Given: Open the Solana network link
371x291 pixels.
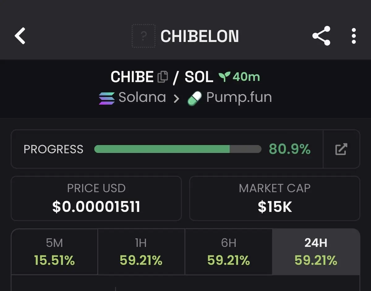Looking at the screenshot, I should pyautogui.click(x=142, y=98).
